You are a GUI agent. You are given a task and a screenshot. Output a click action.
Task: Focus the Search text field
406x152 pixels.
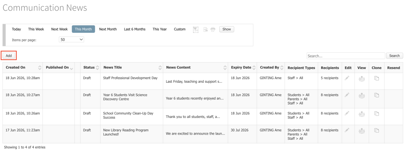coord(346,56)
